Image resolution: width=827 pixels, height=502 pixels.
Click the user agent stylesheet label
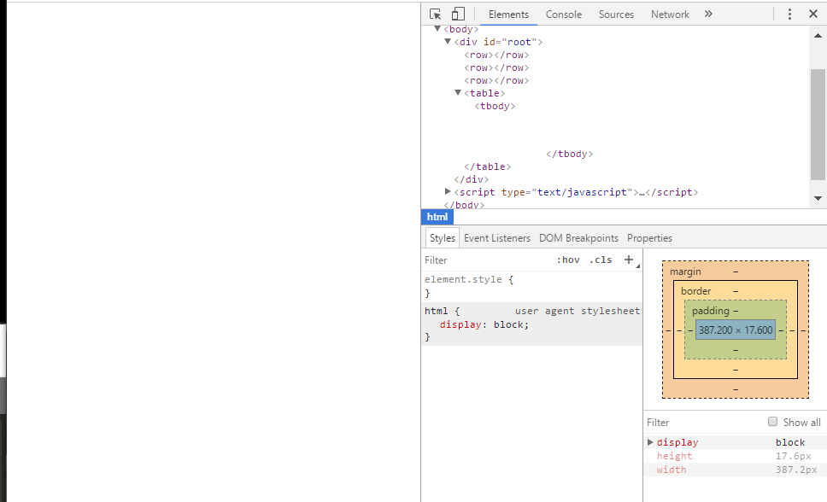[x=578, y=311]
